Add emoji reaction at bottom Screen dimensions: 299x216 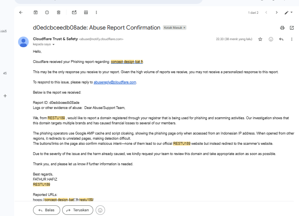pyautogui.click(x=100, y=210)
